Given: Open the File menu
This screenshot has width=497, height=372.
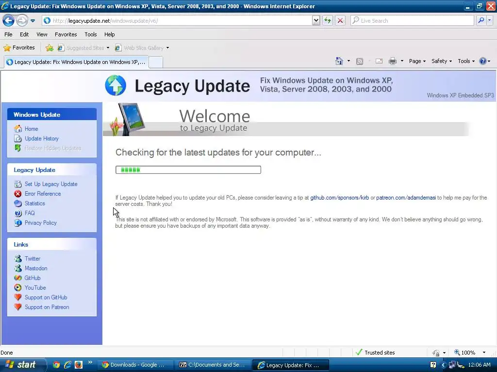Looking at the screenshot, I should [x=8, y=34].
